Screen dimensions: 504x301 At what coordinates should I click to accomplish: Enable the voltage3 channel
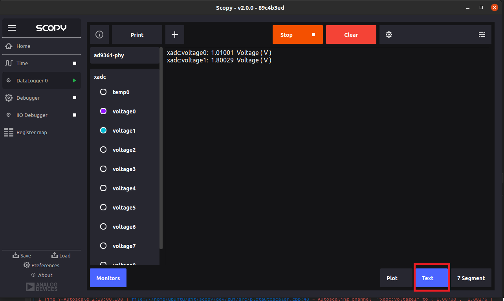pos(103,169)
